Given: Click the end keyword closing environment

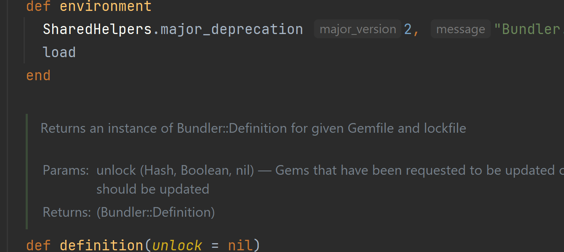Looking at the screenshot, I should (38, 76).
